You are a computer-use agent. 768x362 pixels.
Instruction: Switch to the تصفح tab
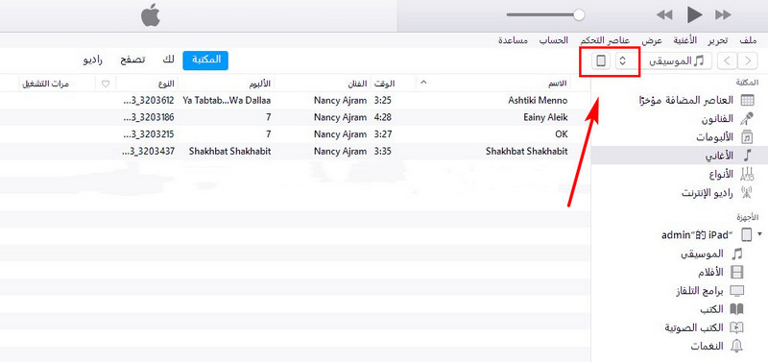click(132, 60)
